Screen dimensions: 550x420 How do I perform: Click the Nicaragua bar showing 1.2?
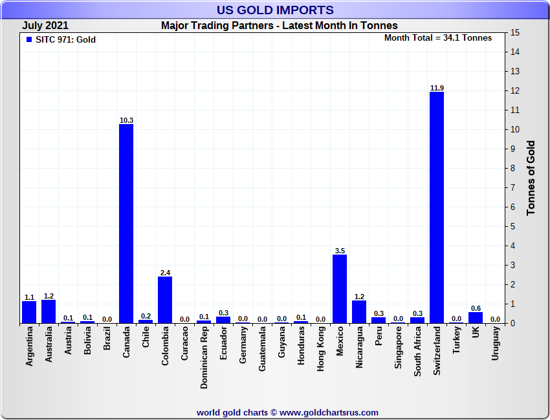tap(359, 311)
